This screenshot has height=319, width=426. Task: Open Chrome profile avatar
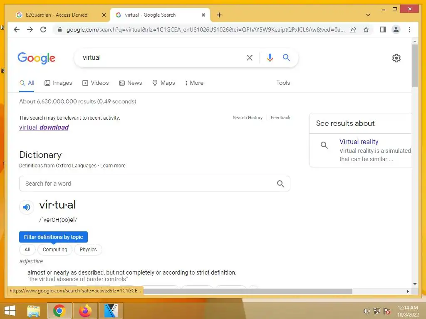point(396,29)
